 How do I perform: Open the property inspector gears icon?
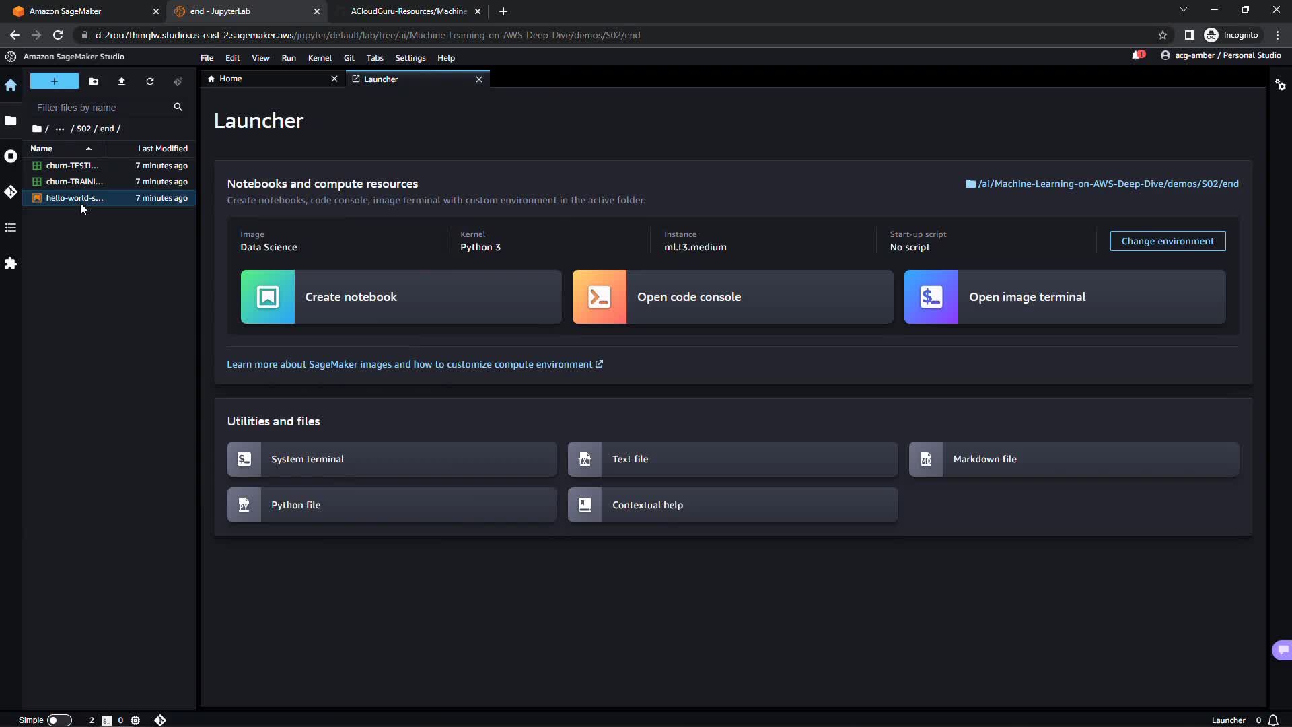tap(1280, 85)
